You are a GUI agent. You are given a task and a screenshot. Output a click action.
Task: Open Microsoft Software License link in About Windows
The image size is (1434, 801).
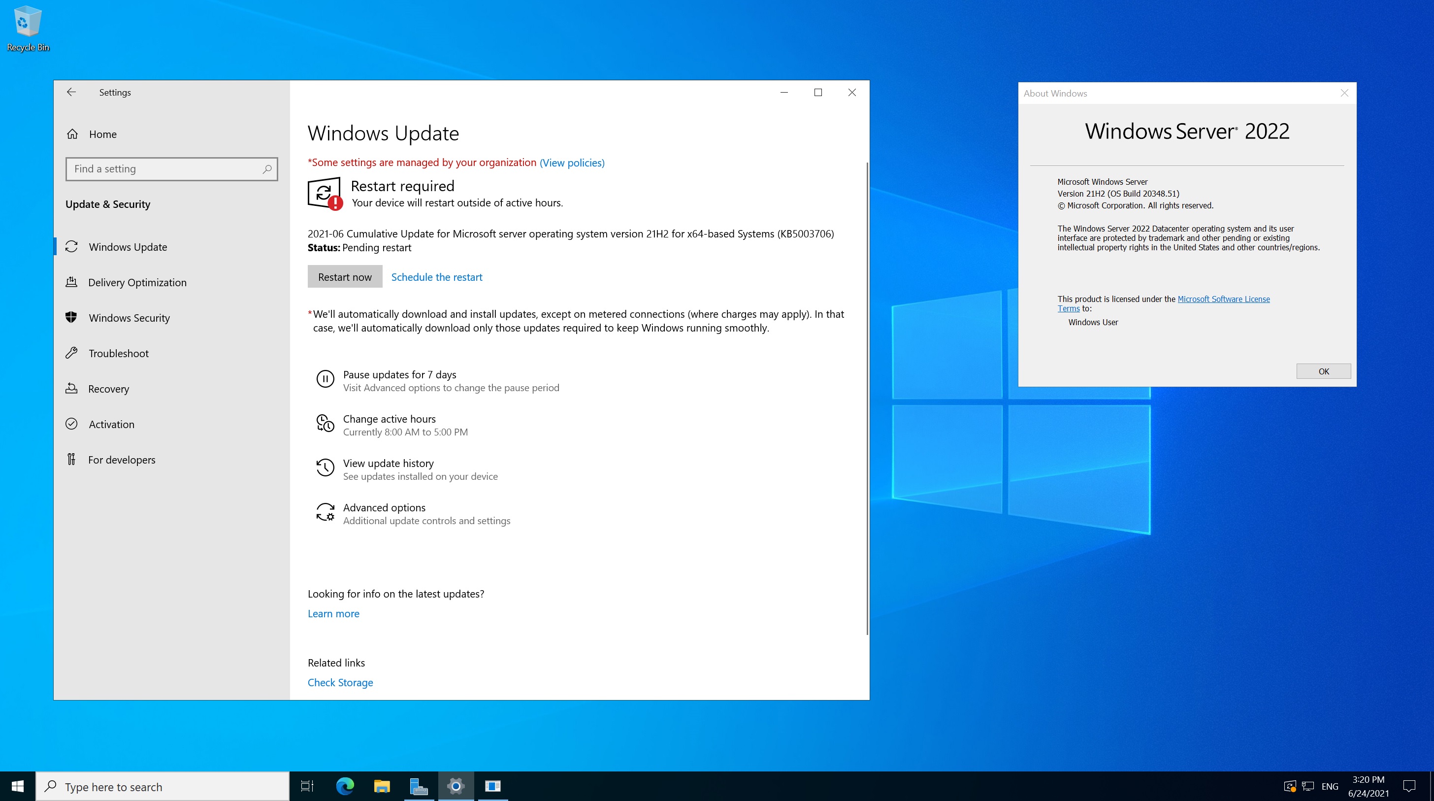point(1224,299)
